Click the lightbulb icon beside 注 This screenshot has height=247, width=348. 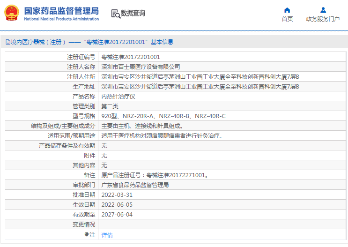87,234
